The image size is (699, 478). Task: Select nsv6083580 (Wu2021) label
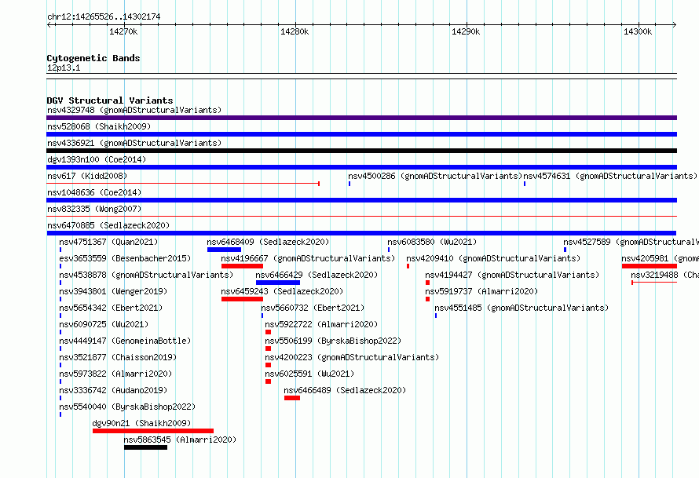432,242
